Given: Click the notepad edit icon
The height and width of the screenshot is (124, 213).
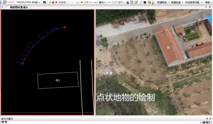Looking at the screenshot, I should pyautogui.click(x=136, y=2).
